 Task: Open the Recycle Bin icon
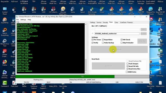tap(5, 2)
